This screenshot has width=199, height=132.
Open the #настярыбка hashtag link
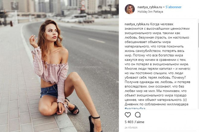[x=135, y=108]
